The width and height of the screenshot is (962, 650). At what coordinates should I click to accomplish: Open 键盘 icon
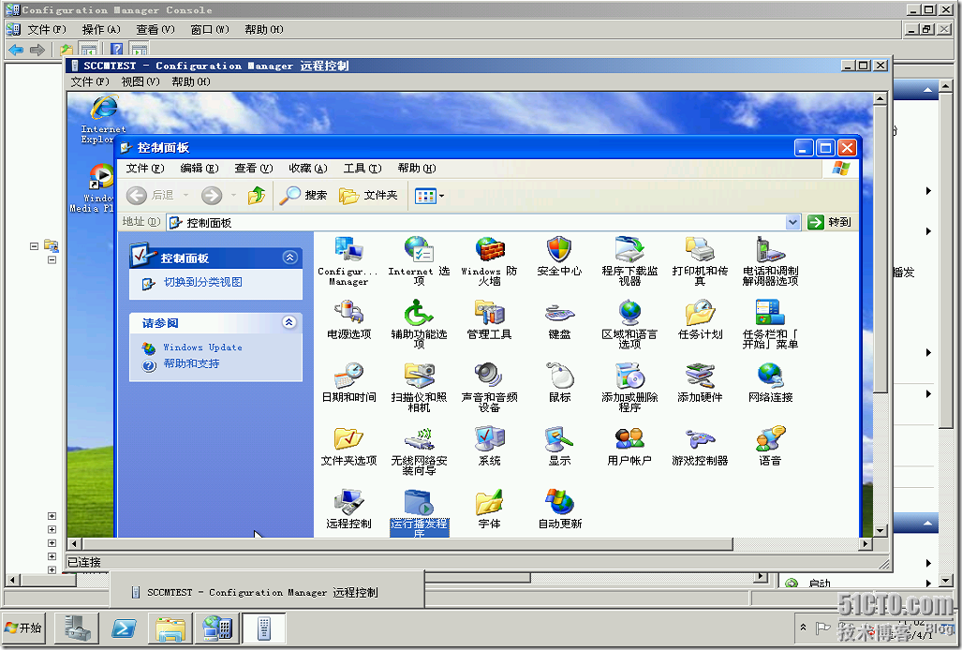tap(559, 319)
